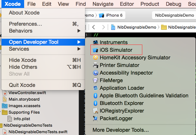Choose About Xcode
The image size is (196, 135).
tap(43, 13)
